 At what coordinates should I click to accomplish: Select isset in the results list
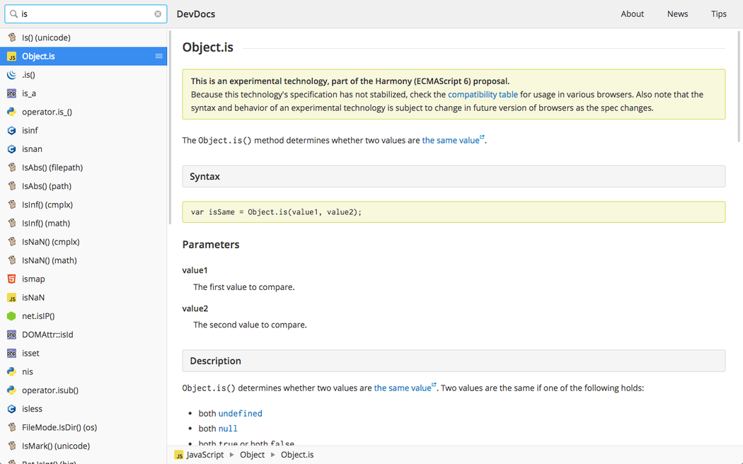click(30, 353)
